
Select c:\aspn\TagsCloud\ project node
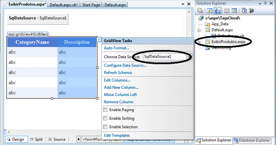tap(222, 18)
